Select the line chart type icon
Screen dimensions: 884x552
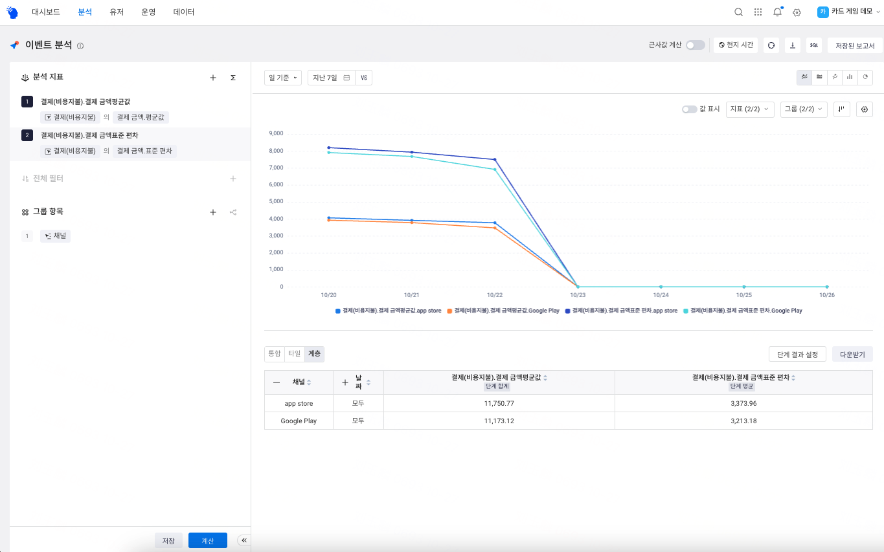(804, 77)
